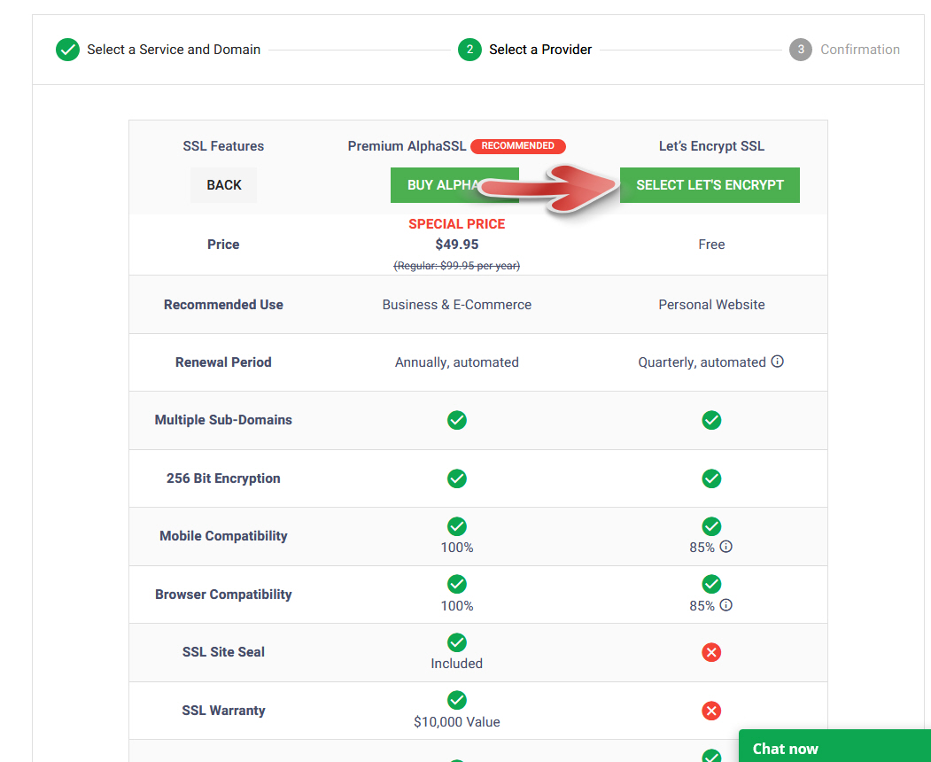Click AlphaSSL checkmark for SSL Site Seal
This screenshot has width=931, height=762.
[x=456, y=642]
